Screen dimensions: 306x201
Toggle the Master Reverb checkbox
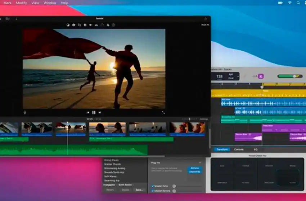[153, 191]
